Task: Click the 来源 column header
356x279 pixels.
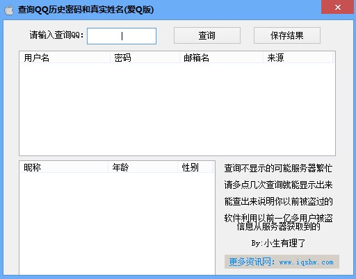Action: point(298,58)
